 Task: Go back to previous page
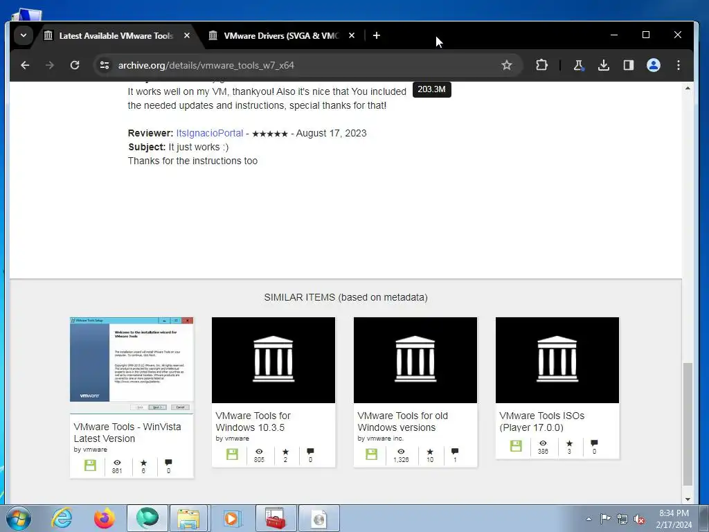(x=26, y=65)
